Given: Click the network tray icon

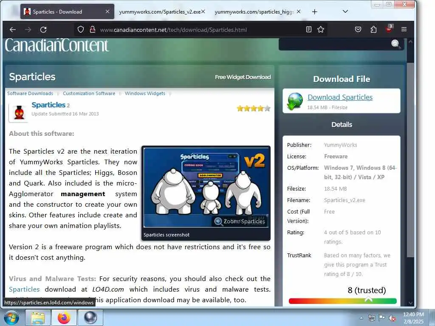Looking at the screenshot, I should tap(371, 318).
